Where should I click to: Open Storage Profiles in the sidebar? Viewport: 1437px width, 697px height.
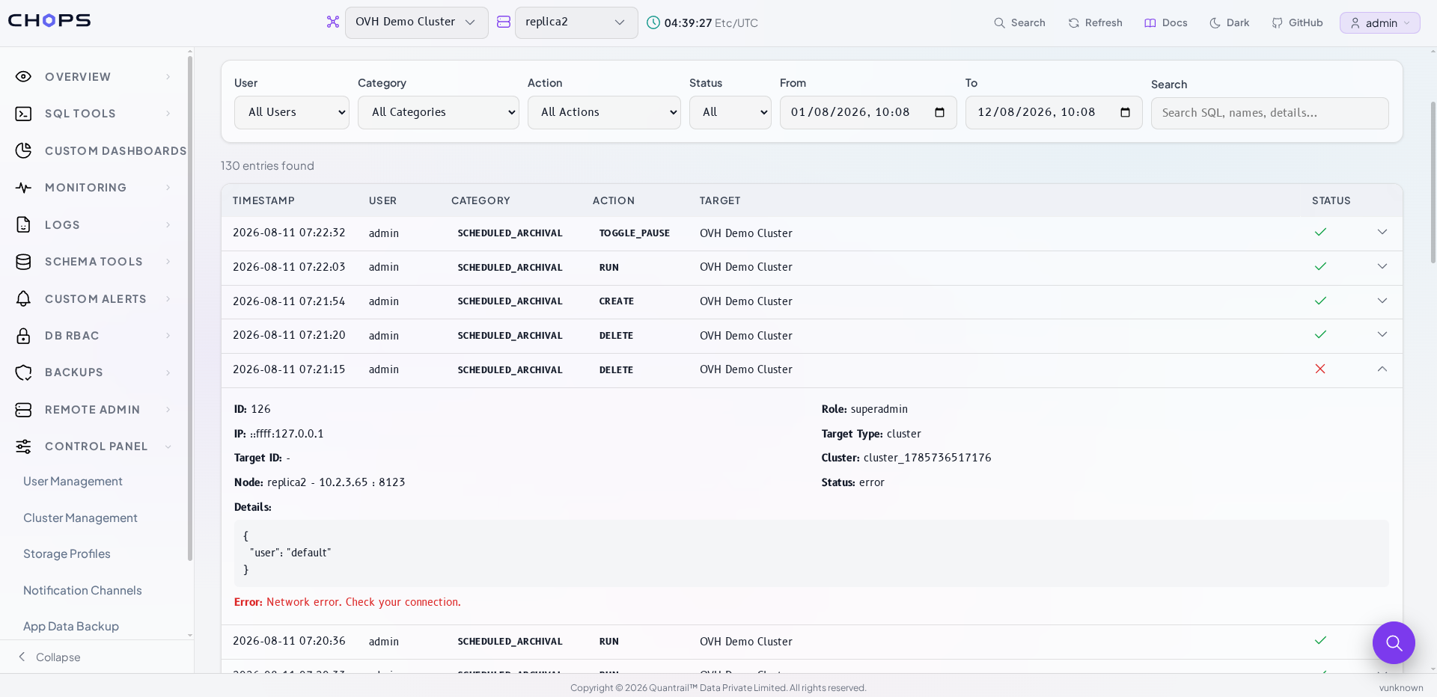coord(67,554)
